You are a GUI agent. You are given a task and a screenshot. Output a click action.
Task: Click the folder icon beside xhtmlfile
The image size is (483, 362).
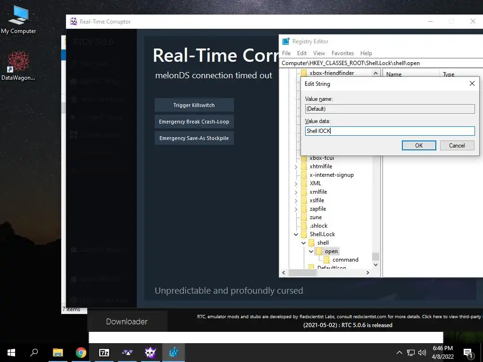(304, 166)
